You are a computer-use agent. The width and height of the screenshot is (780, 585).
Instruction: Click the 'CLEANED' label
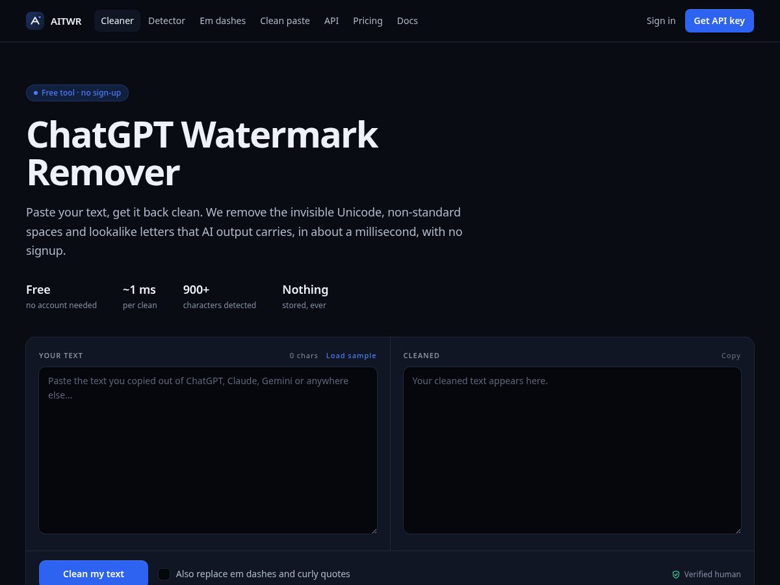coord(421,356)
